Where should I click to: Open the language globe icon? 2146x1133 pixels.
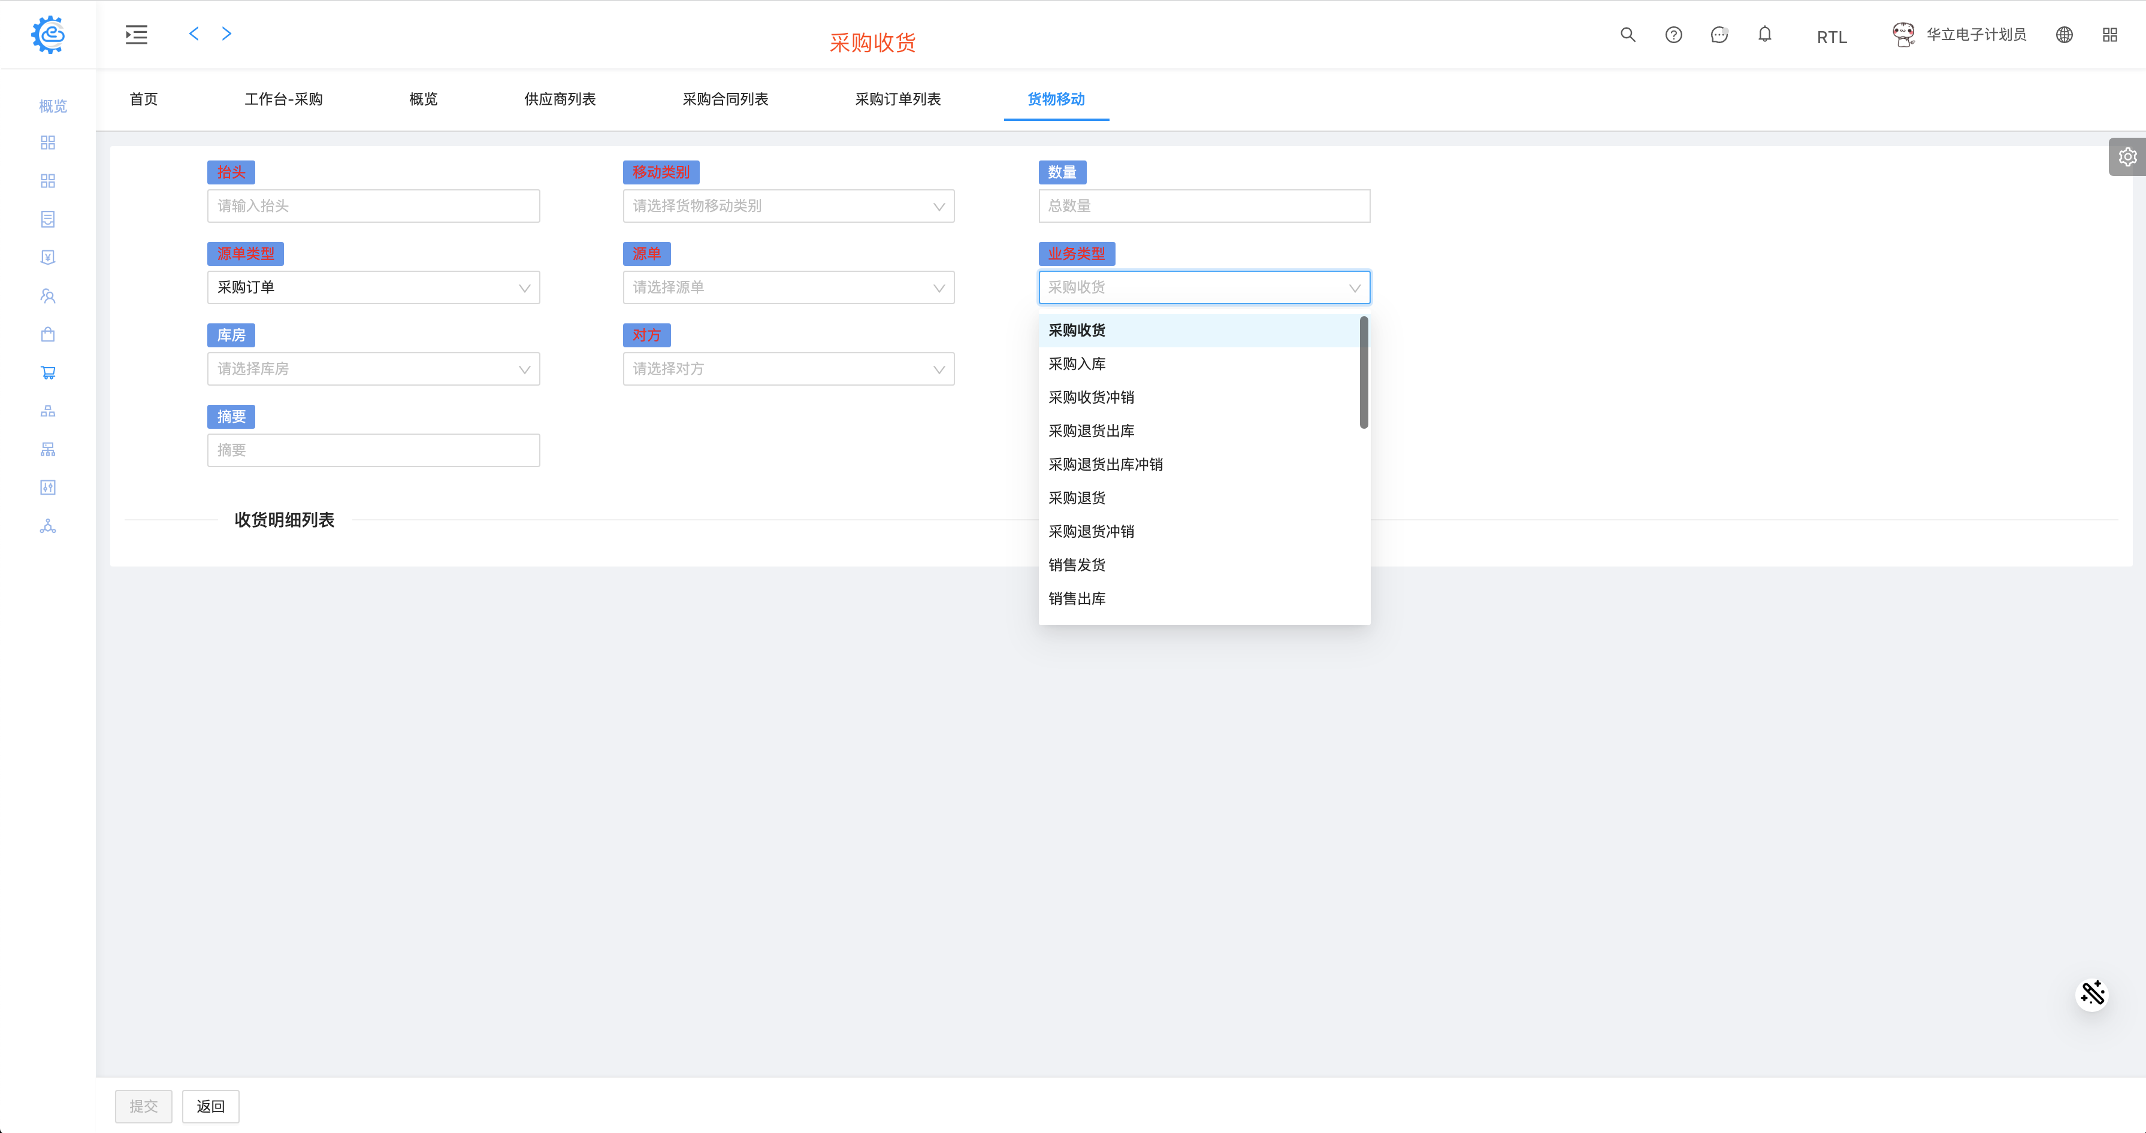(2063, 35)
